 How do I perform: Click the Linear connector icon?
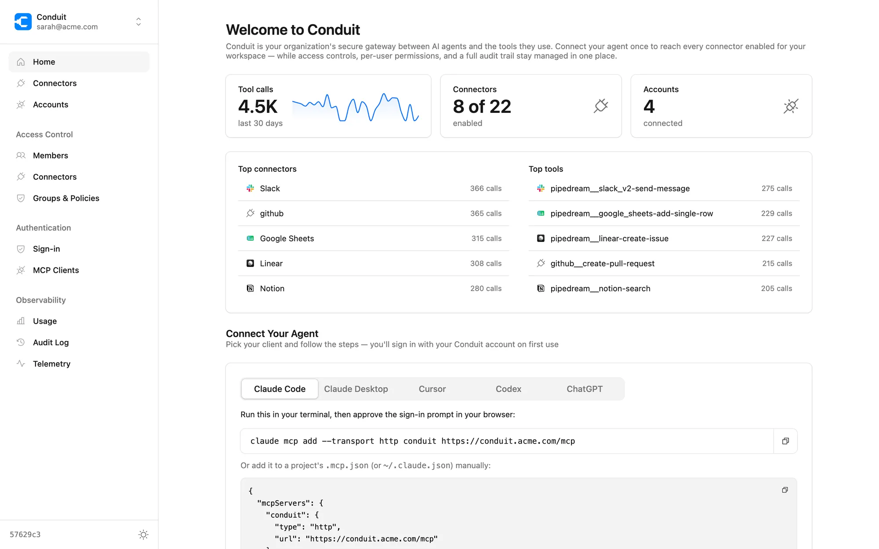pyautogui.click(x=250, y=264)
